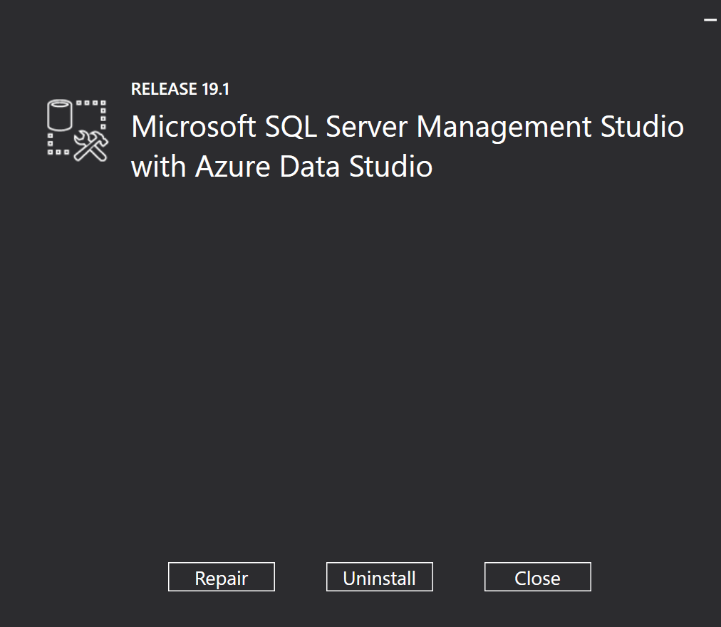Click the word Azure in the title
This screenshot has width=721, height=627.
tap(227, 167)
